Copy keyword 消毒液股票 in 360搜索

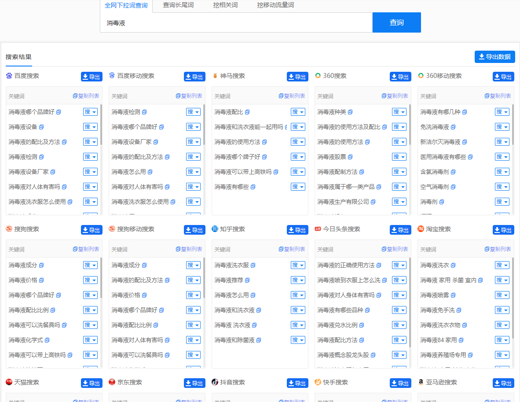pos(350,157)
